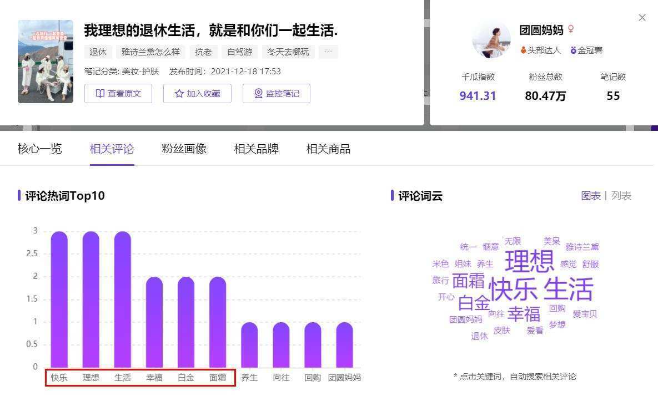Click the 查看原文 button

[x=118, y=93]
